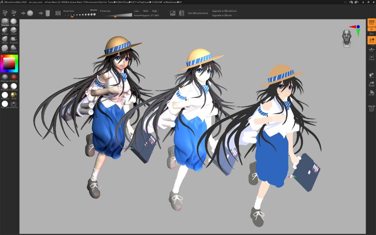The image size is (376, 235).
Task: Toggle symmetry mirror icon in toolbar
Action: pos(58,13)
